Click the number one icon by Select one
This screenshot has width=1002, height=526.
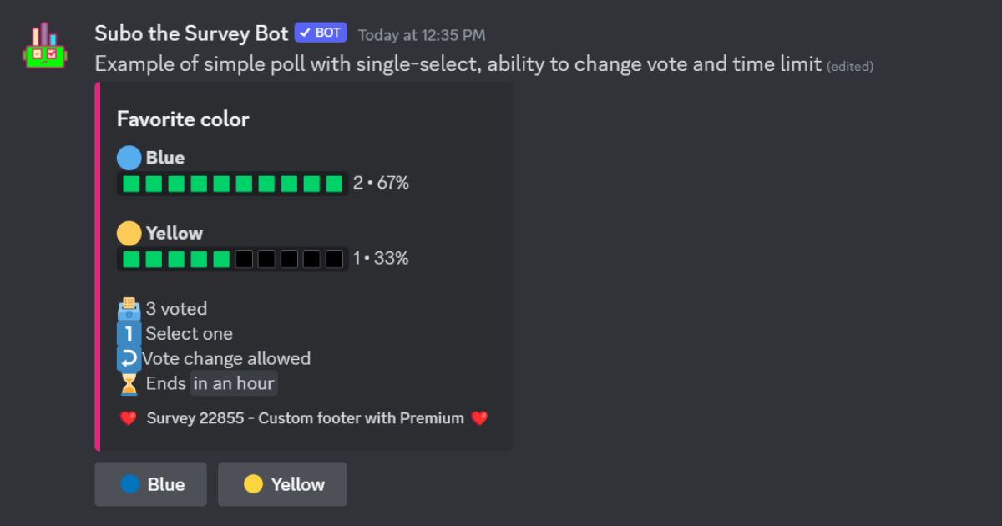129,334
